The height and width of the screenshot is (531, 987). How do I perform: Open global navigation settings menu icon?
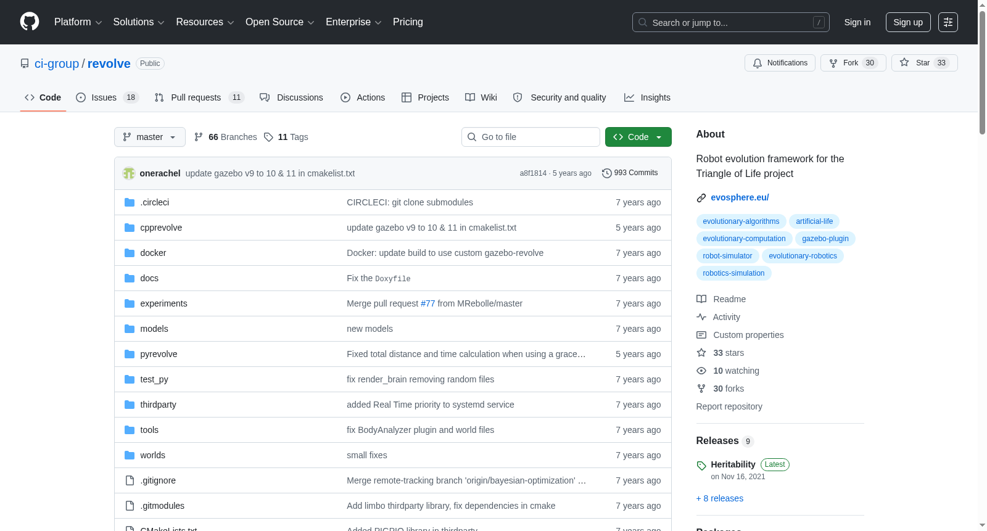[948, 22]
